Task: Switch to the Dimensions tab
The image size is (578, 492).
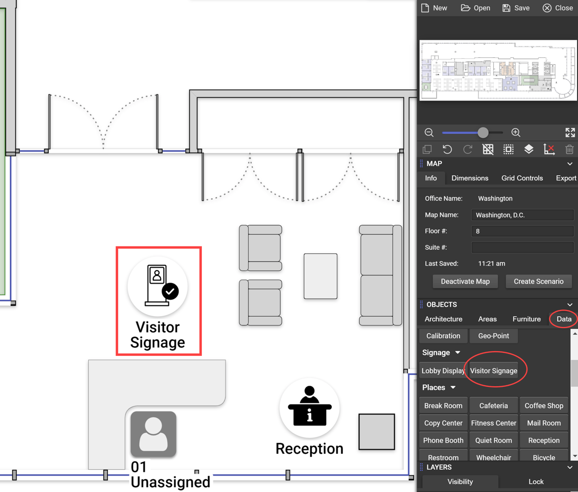Action: [470, 178]
